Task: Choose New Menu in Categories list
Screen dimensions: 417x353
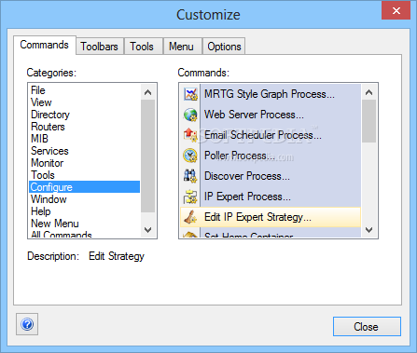Action: coord(55,224)
